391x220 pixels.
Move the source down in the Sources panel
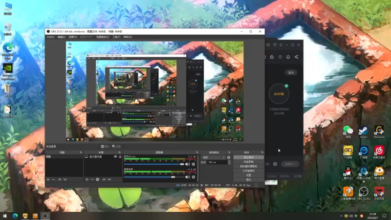tap(109, 179)
